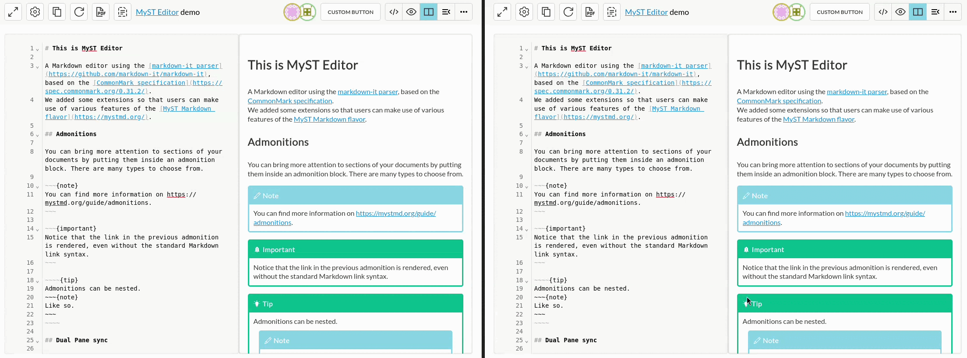
Task: Open MyST Markdown flavor link in left preview
Action: point(329,119)
